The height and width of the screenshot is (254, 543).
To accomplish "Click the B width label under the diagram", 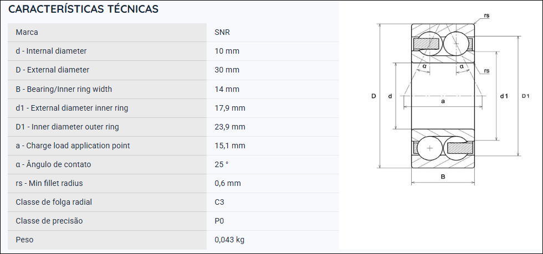I will point(443,177).
